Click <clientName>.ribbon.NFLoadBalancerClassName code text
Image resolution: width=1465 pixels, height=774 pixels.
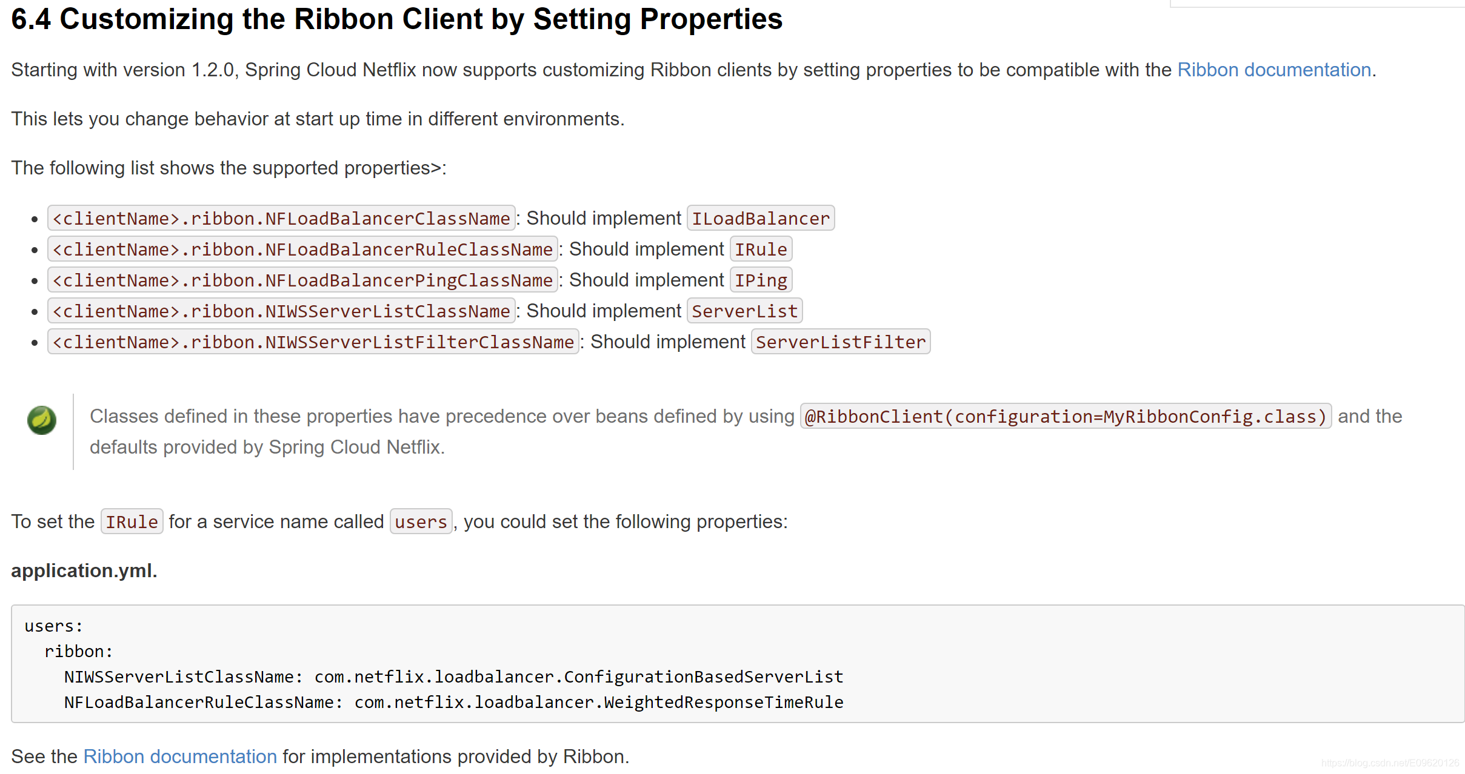pyautogui.click(x=281, y=219)
